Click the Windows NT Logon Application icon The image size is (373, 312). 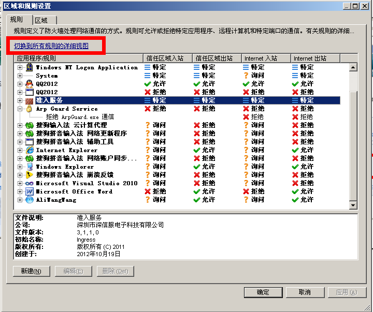[x=29, y=67]
